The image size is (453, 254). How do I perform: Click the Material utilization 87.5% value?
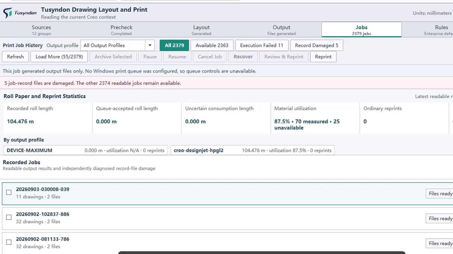click(307, 124)
